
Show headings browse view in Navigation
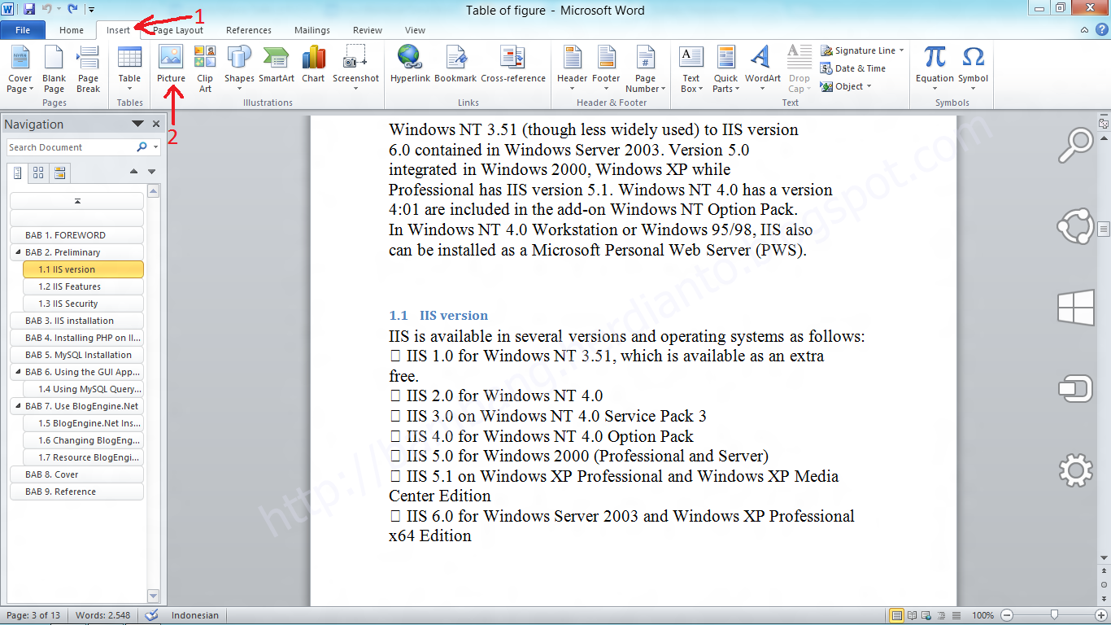pyautogui.click(x=18, y=173)
